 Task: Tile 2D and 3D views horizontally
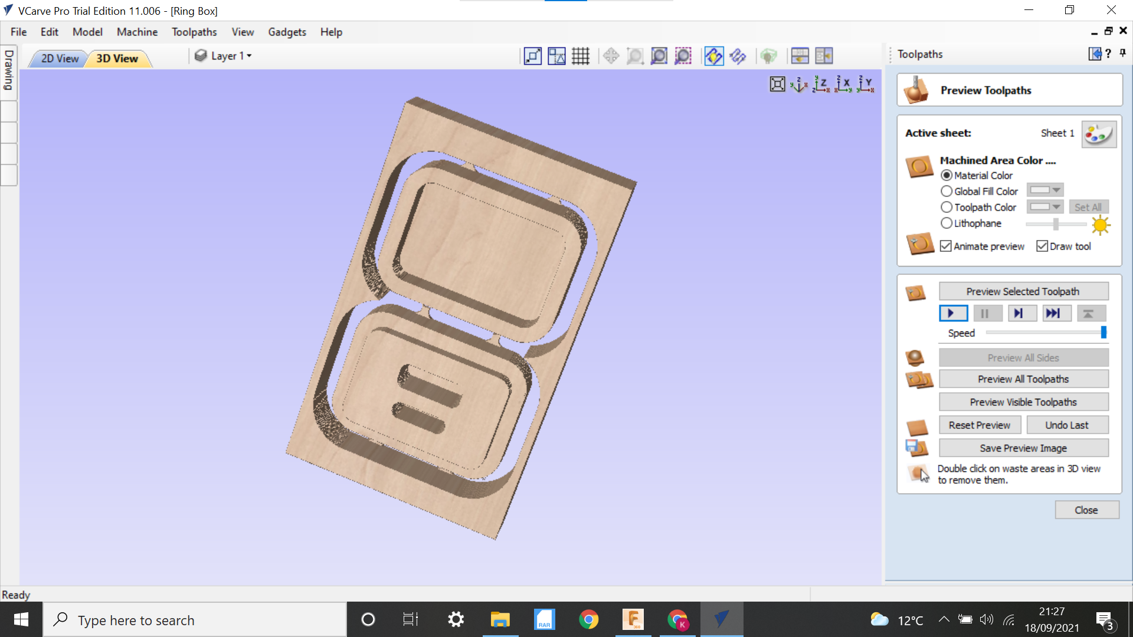[x=800, y=56]
